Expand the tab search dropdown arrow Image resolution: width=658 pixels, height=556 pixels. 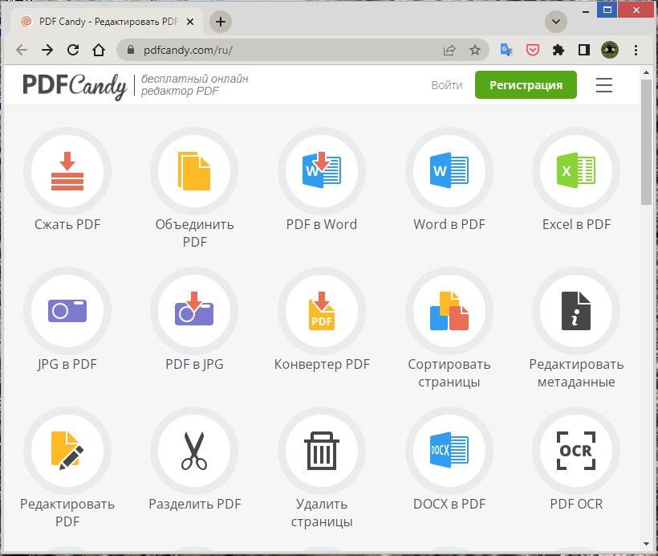pos(556,22)
